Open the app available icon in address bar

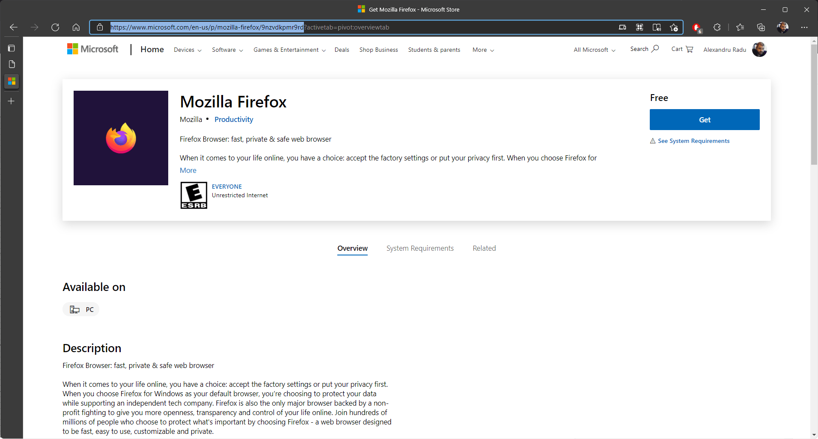click(x=622, y=27)
